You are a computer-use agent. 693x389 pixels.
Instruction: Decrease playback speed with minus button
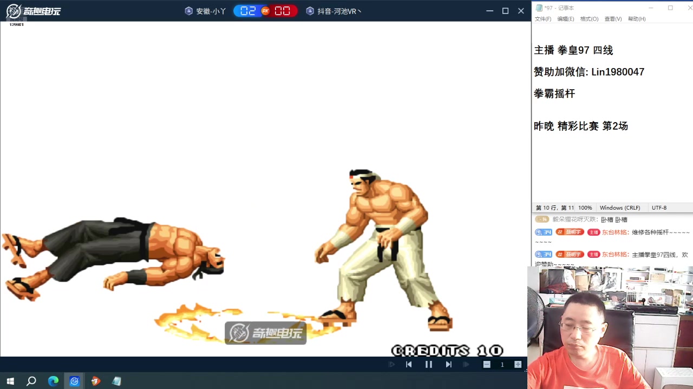(x=487, y=365)
